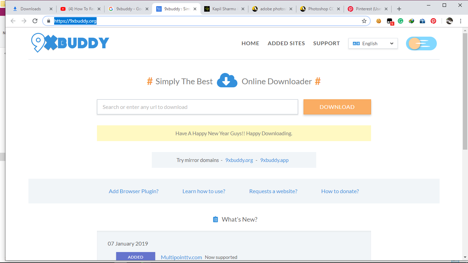Open the Chrome three-dot menu
468x263 pixels.
pyautogui.click(x=460, y=21)
